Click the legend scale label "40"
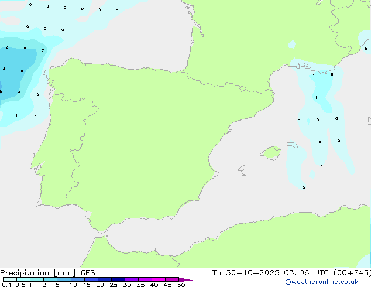The image size is (371, 287). [x=154, y=285]
